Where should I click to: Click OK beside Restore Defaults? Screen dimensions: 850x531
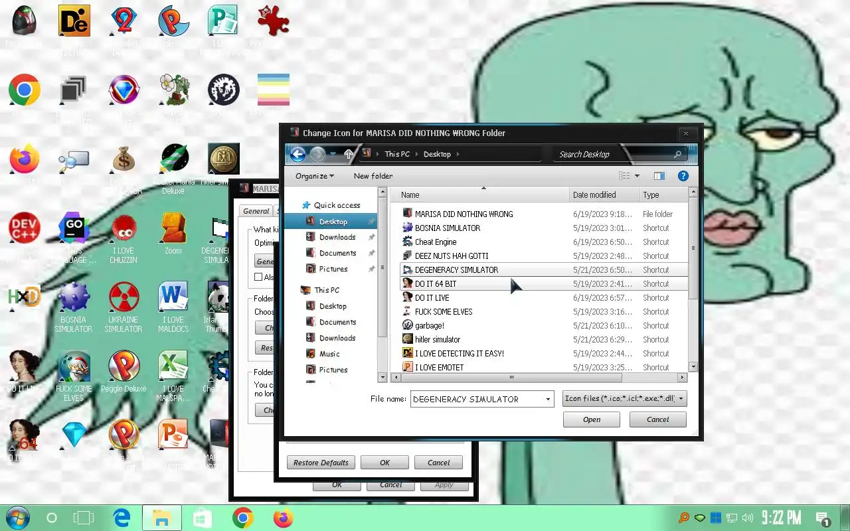[384, 463]
